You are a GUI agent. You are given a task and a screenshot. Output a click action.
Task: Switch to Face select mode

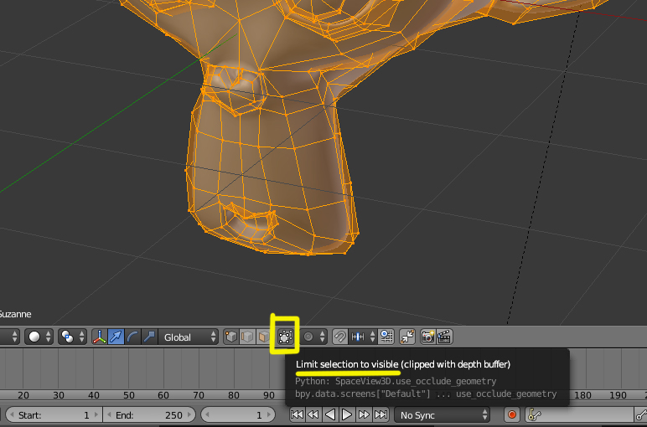tap(263, 337)
